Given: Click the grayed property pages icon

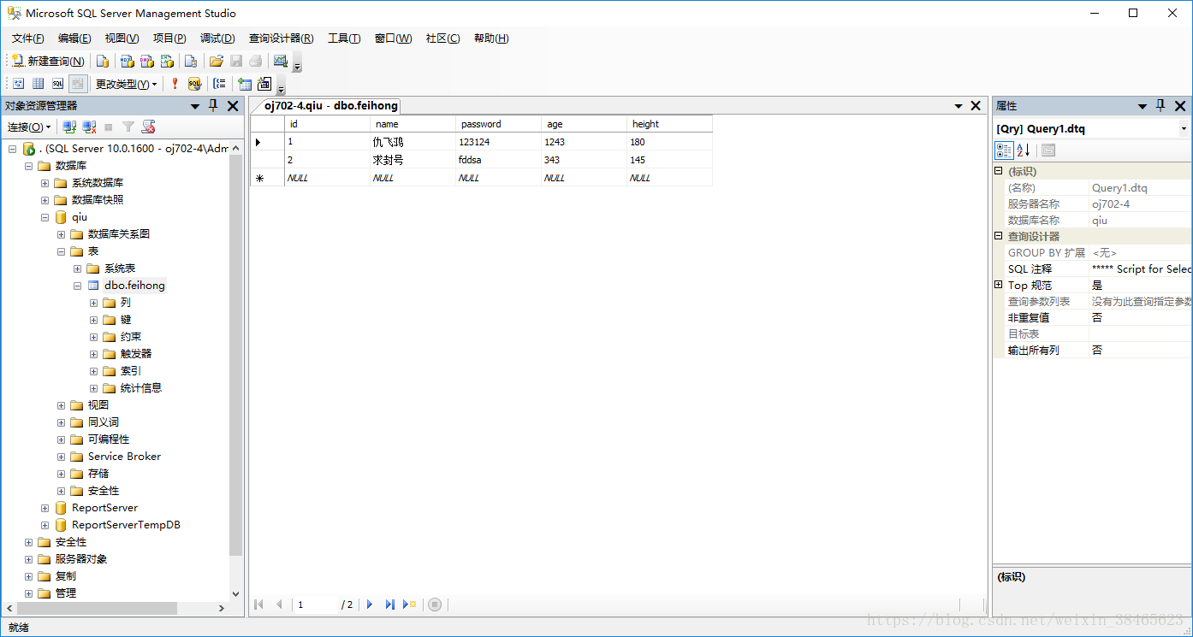Looking at the screenshot, I should [1048, 150].
